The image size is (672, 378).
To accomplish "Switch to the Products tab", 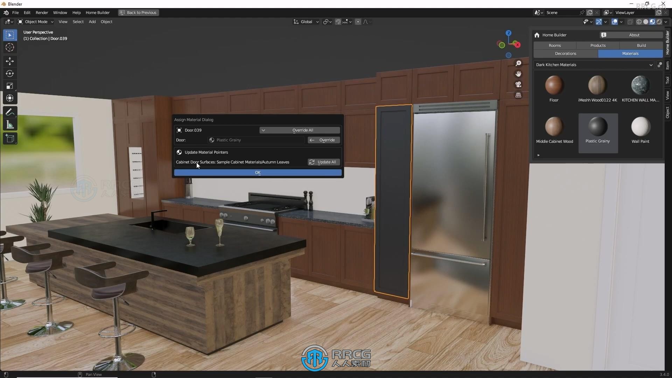I will coord(598,45).
